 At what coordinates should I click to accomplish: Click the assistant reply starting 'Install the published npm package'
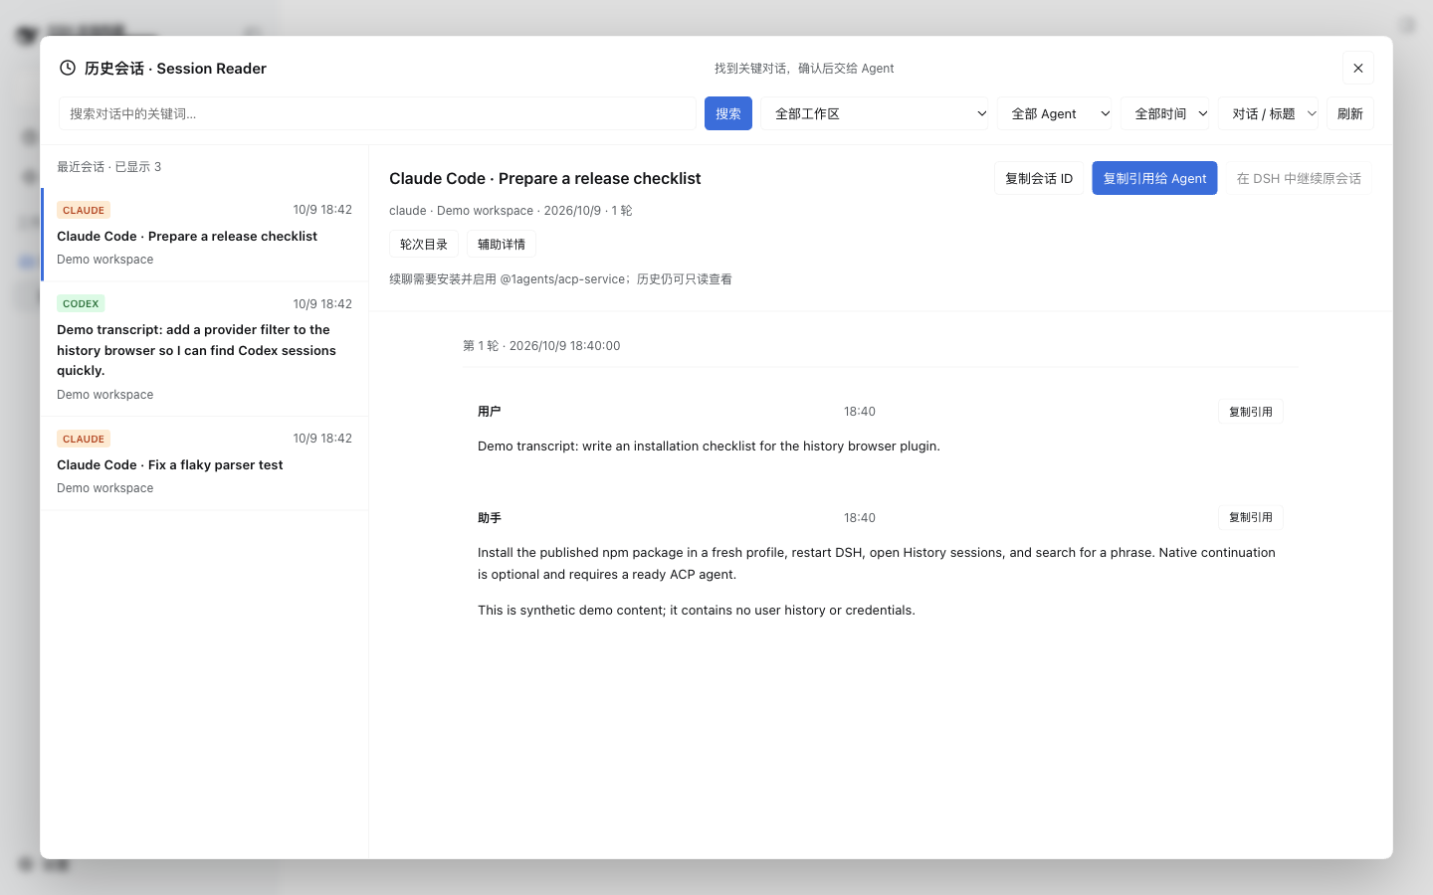(x=877, y=563)
